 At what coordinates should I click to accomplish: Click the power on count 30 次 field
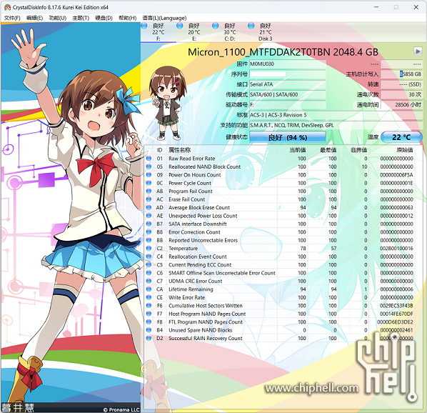click(x=401, y=94)
